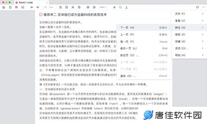Screen dimensions: 207x124
Task: Zoom out with the minus circle icon
Action: point(88,7)
